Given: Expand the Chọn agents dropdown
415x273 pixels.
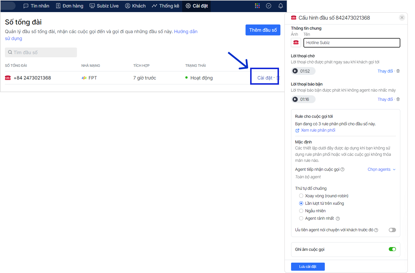Looking at the screenshot, I should pos(381,169).
